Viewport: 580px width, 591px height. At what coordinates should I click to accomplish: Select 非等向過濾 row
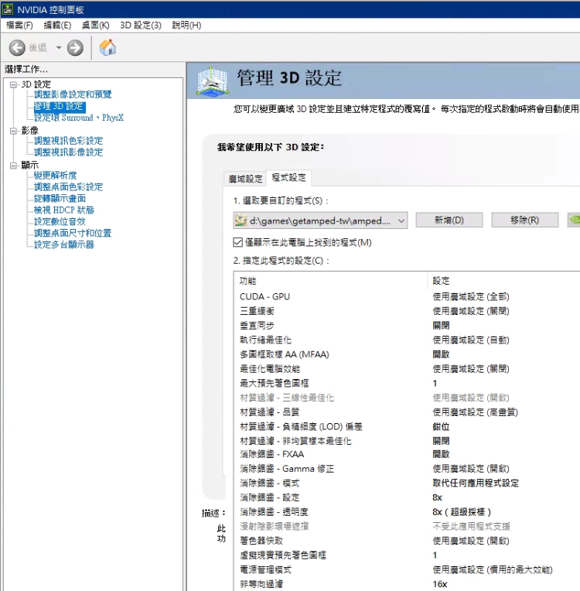[x=406, y=584]
